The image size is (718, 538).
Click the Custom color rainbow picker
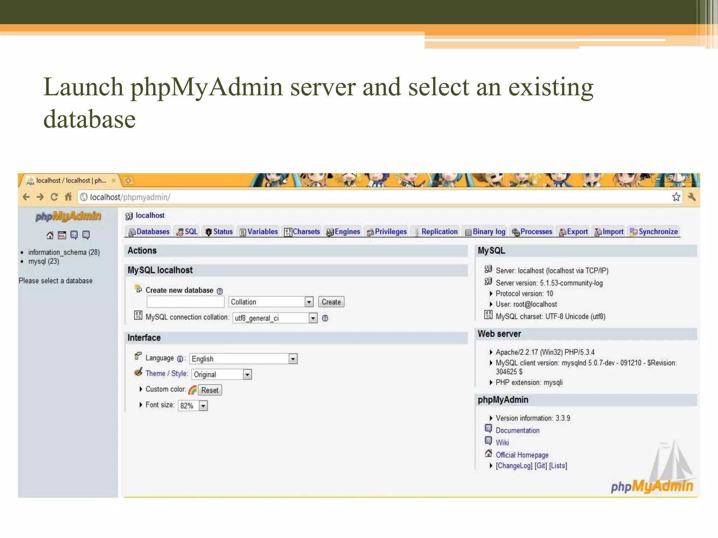pos(192,390)
